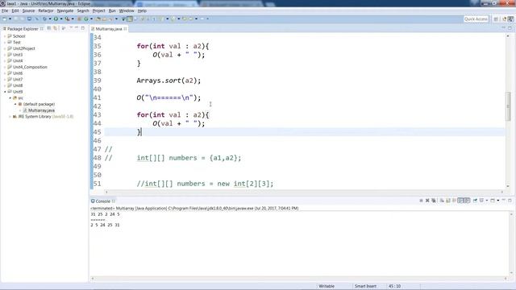Maximize the Console panel

[x=510, y=201]
